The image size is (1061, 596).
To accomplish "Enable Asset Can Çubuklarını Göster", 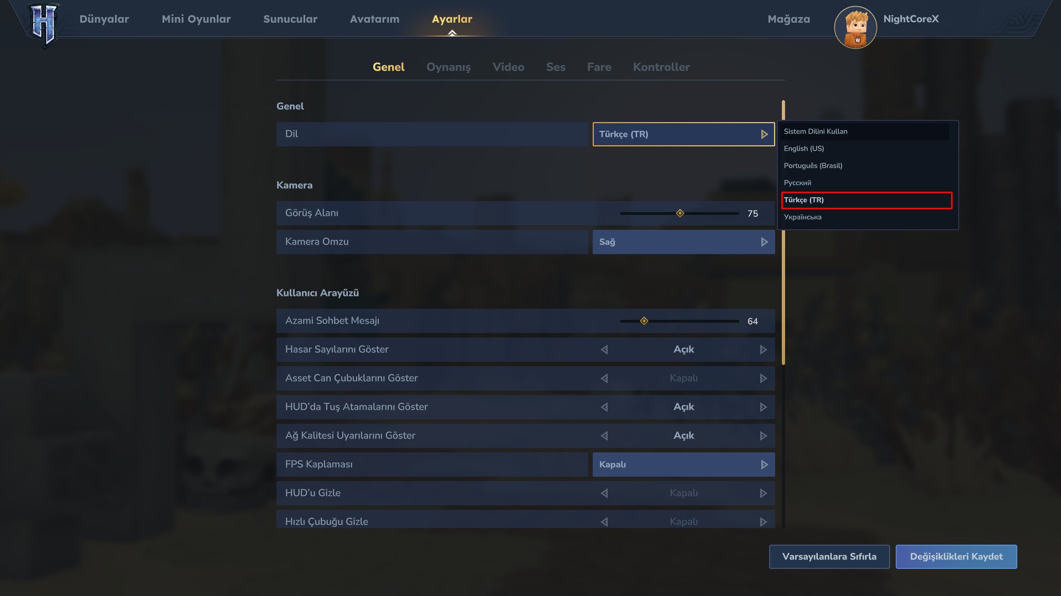I will 764,378.
